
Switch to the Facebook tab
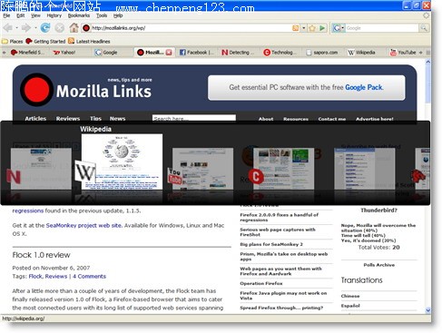[197, 53]
